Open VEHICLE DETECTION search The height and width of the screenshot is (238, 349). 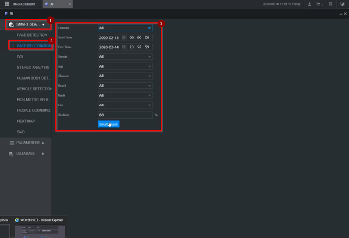(x=34, y=89)
